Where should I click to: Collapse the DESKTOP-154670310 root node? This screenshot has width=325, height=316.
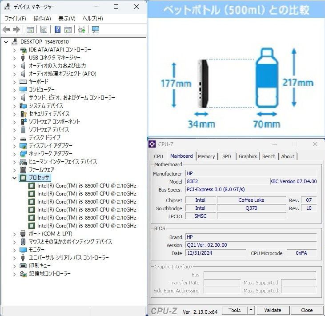coord(6,42)
